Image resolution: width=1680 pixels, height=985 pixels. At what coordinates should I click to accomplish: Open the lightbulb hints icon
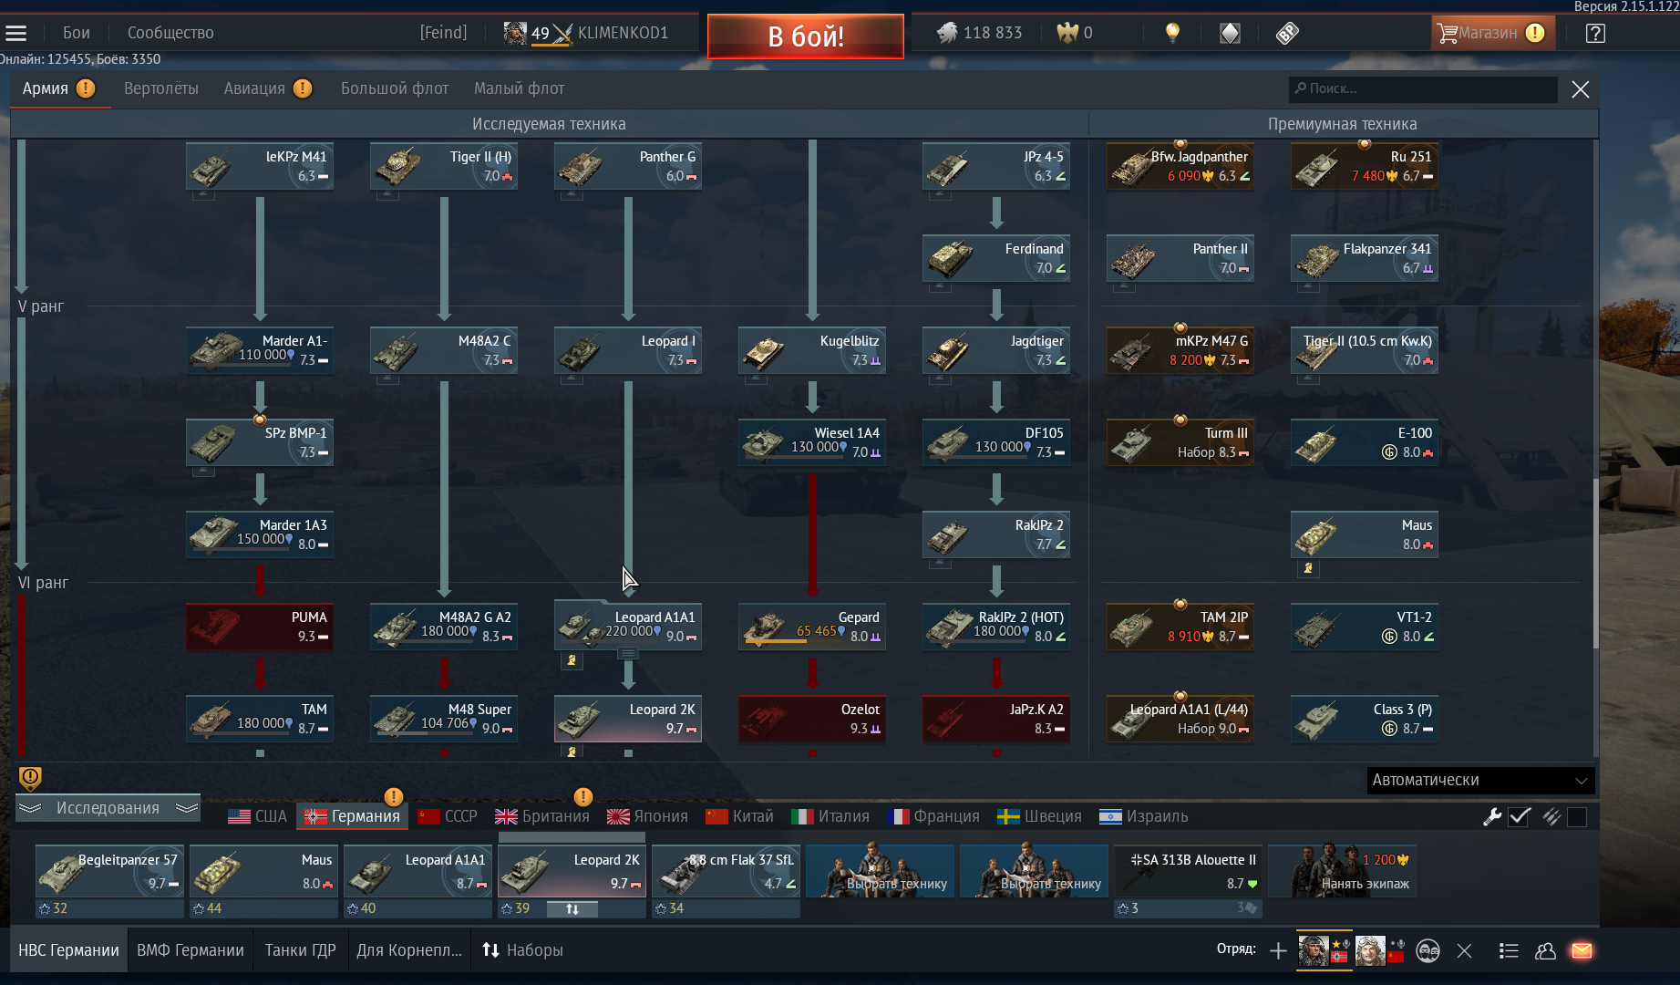1172,33
